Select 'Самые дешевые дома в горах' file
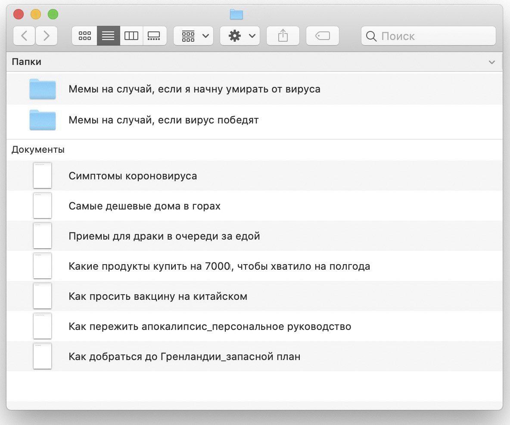 pyautogui.click(x=144, y=206)
